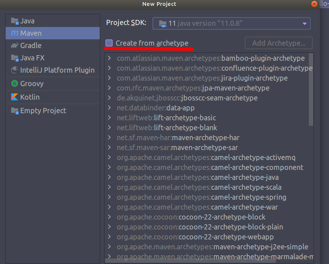
Task: Select the camel-archetype-war row text
Action: coord(197,207)
